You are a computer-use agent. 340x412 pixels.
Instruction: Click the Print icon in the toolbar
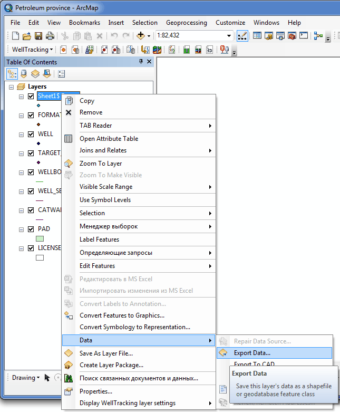50,35
